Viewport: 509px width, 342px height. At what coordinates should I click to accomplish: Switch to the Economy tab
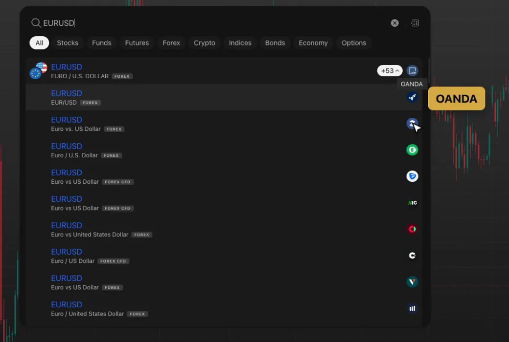[313, 43]
